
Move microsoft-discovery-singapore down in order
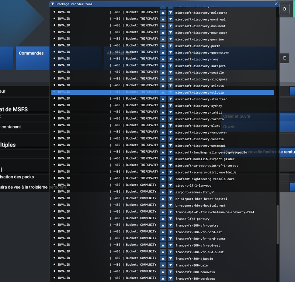point(170,79)
